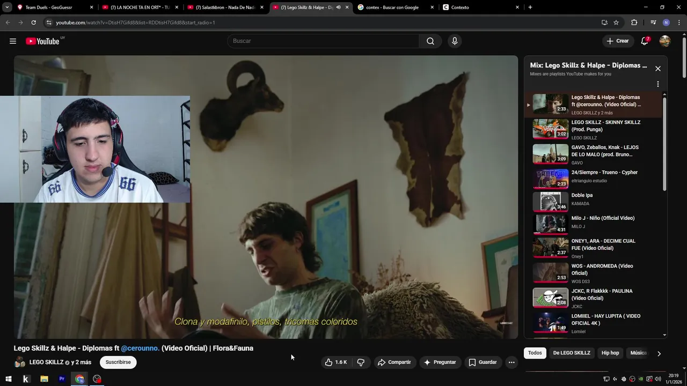Open Premiere Pro from taskbar
The image size is (687, 386).
[x=62, y=379]
